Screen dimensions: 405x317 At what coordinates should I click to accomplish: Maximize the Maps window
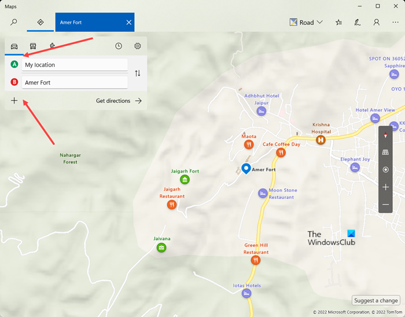[x=378, y=6]
